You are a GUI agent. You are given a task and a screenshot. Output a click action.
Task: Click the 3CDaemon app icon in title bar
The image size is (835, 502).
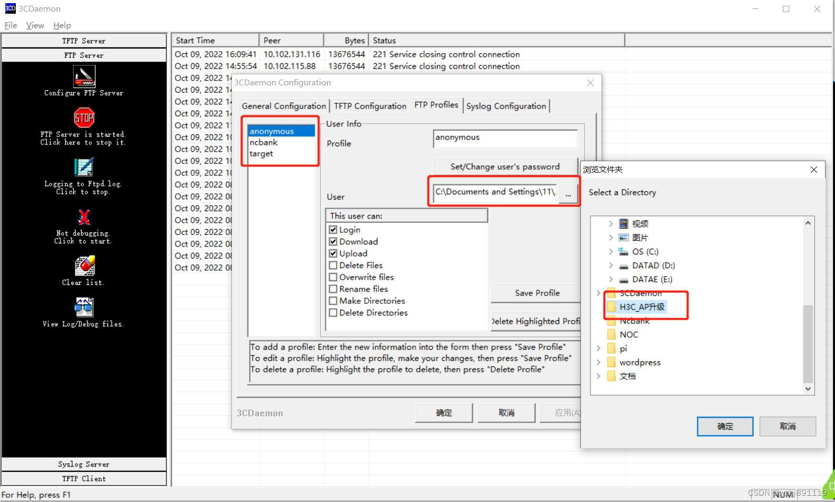(10, 8)
